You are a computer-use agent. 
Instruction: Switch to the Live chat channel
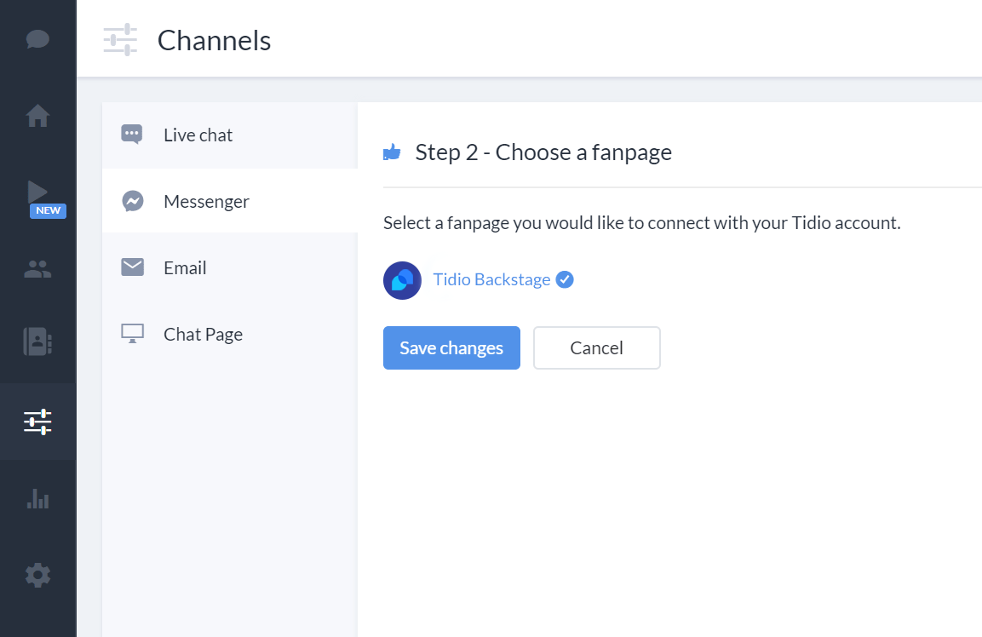click(x=230, y=135)
